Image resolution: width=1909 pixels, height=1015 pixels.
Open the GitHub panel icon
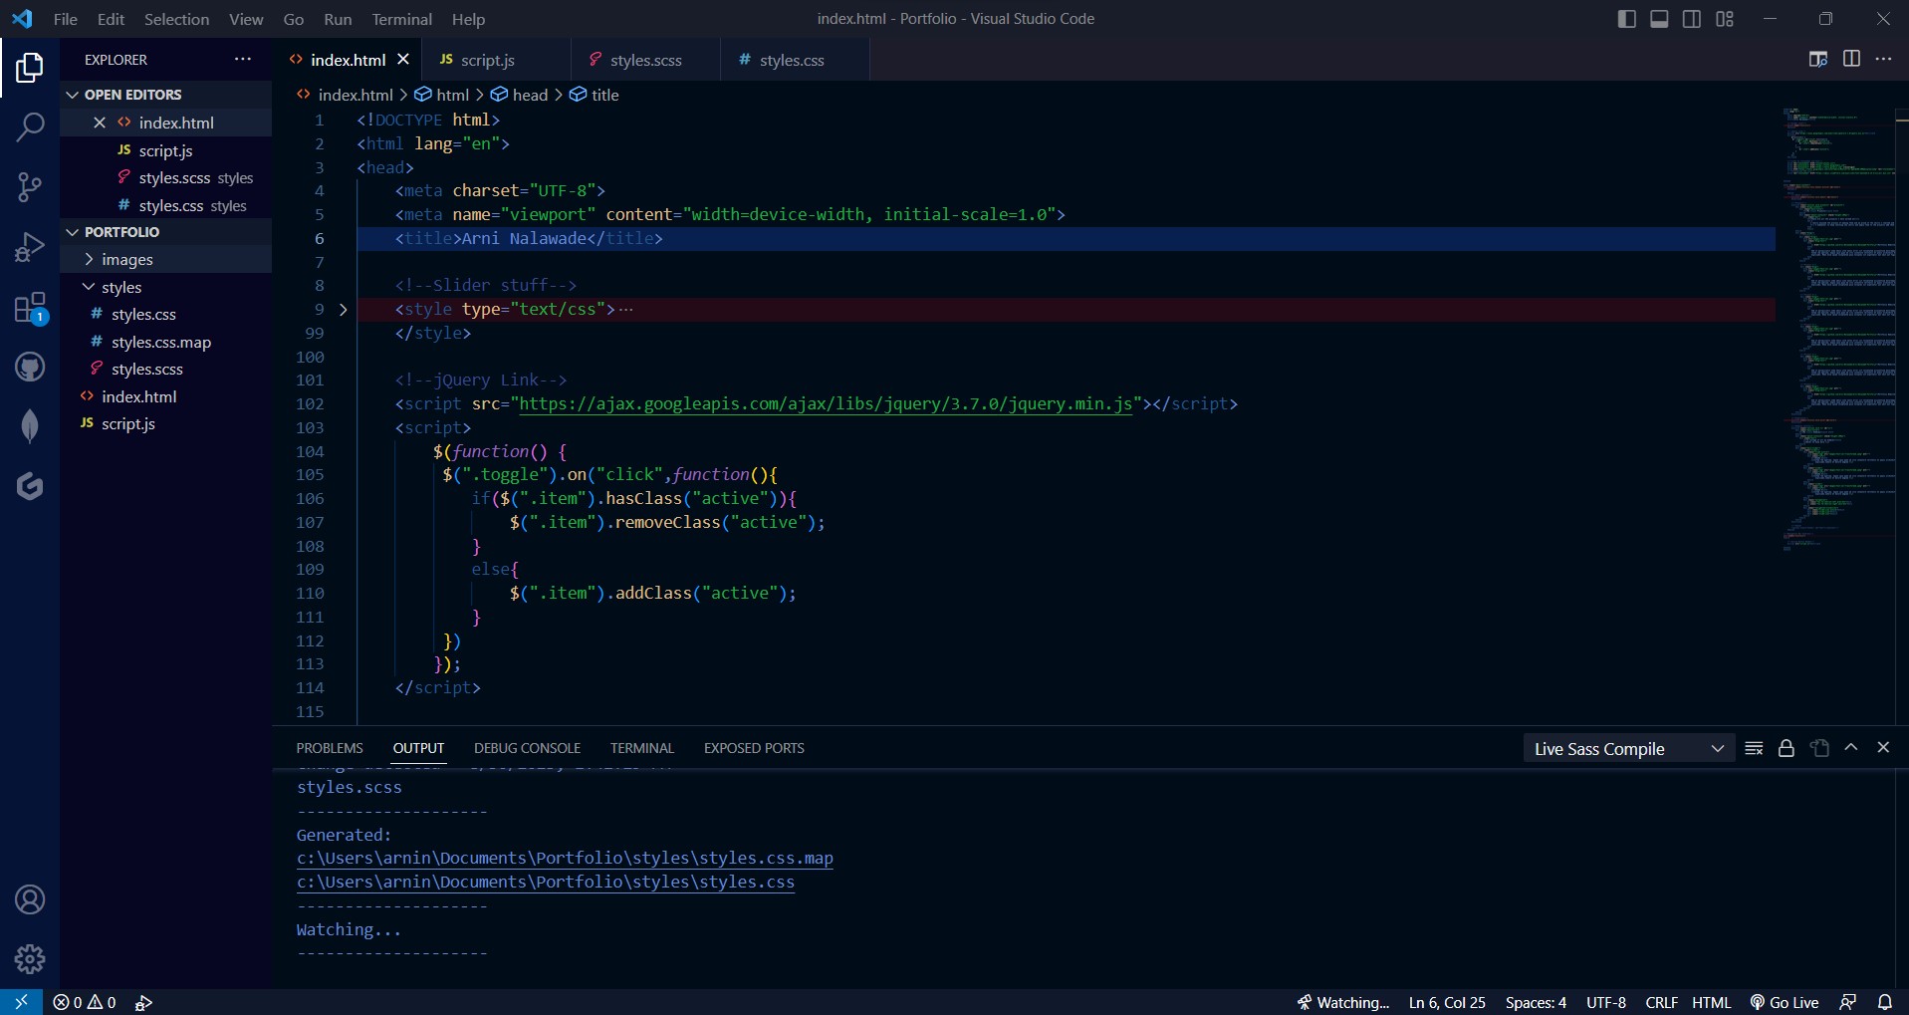point(30,368)
